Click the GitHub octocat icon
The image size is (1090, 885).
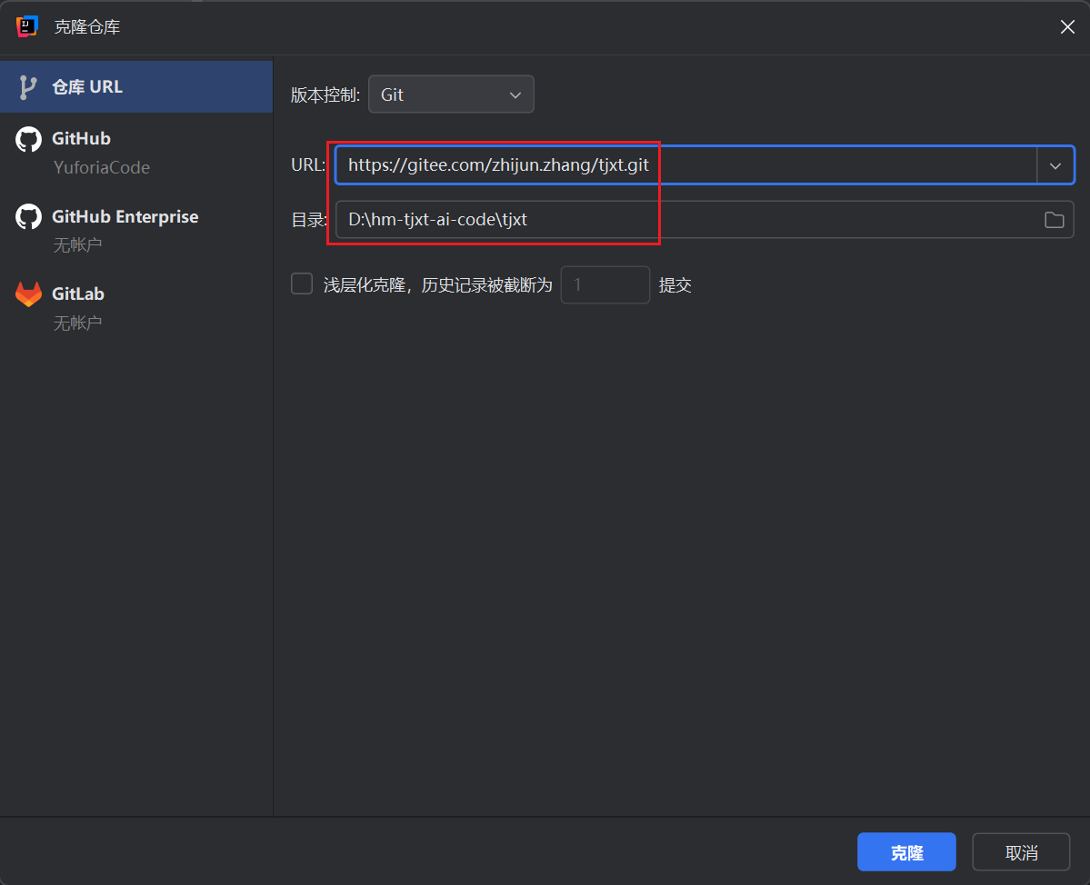pos(28,139)
